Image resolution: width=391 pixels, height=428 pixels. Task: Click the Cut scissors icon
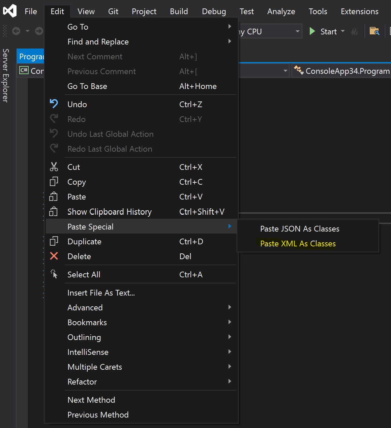pyautogui.click(x=54, y=167)
